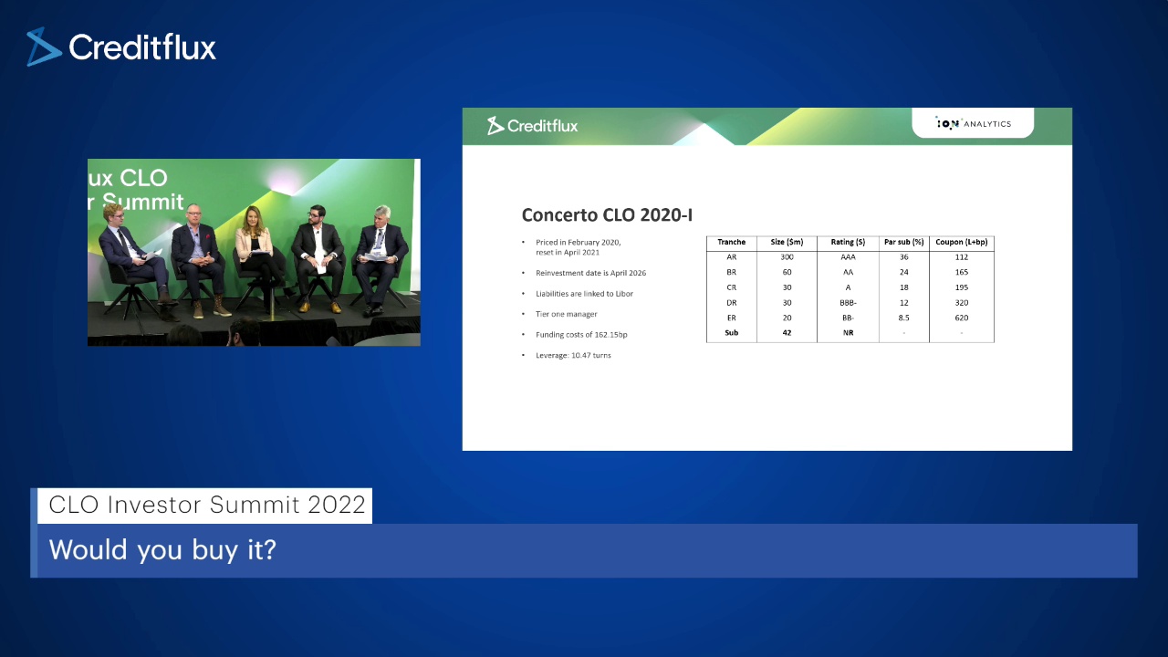Select the Tranche column header
This screenshot has width=1168, height=657.
pyautogui.click(x=732, y=243)
